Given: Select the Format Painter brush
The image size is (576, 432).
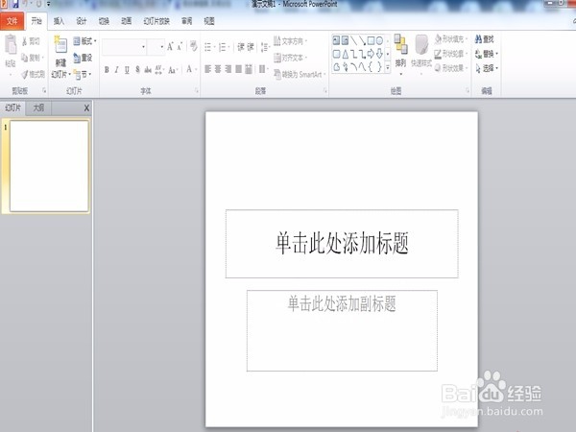Looking at the screenshot, I should pyautogui.click(x=33, y=74).
